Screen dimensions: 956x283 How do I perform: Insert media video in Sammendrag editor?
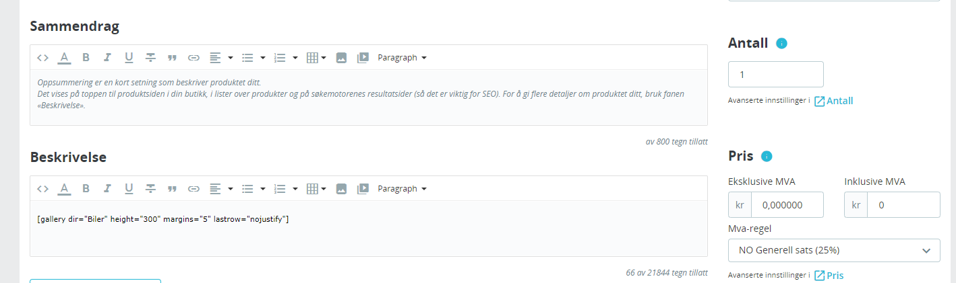pyautogui.click(x=363, y=58)
